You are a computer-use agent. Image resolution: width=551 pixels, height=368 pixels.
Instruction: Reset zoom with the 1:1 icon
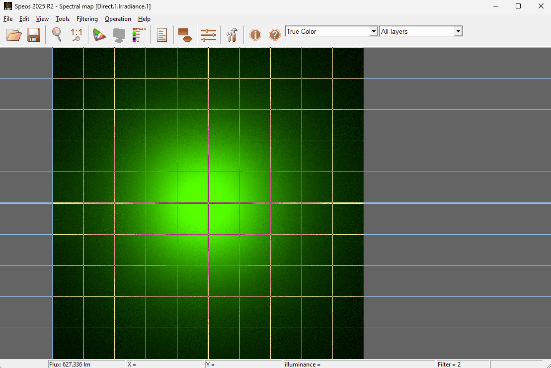[76, 35]
